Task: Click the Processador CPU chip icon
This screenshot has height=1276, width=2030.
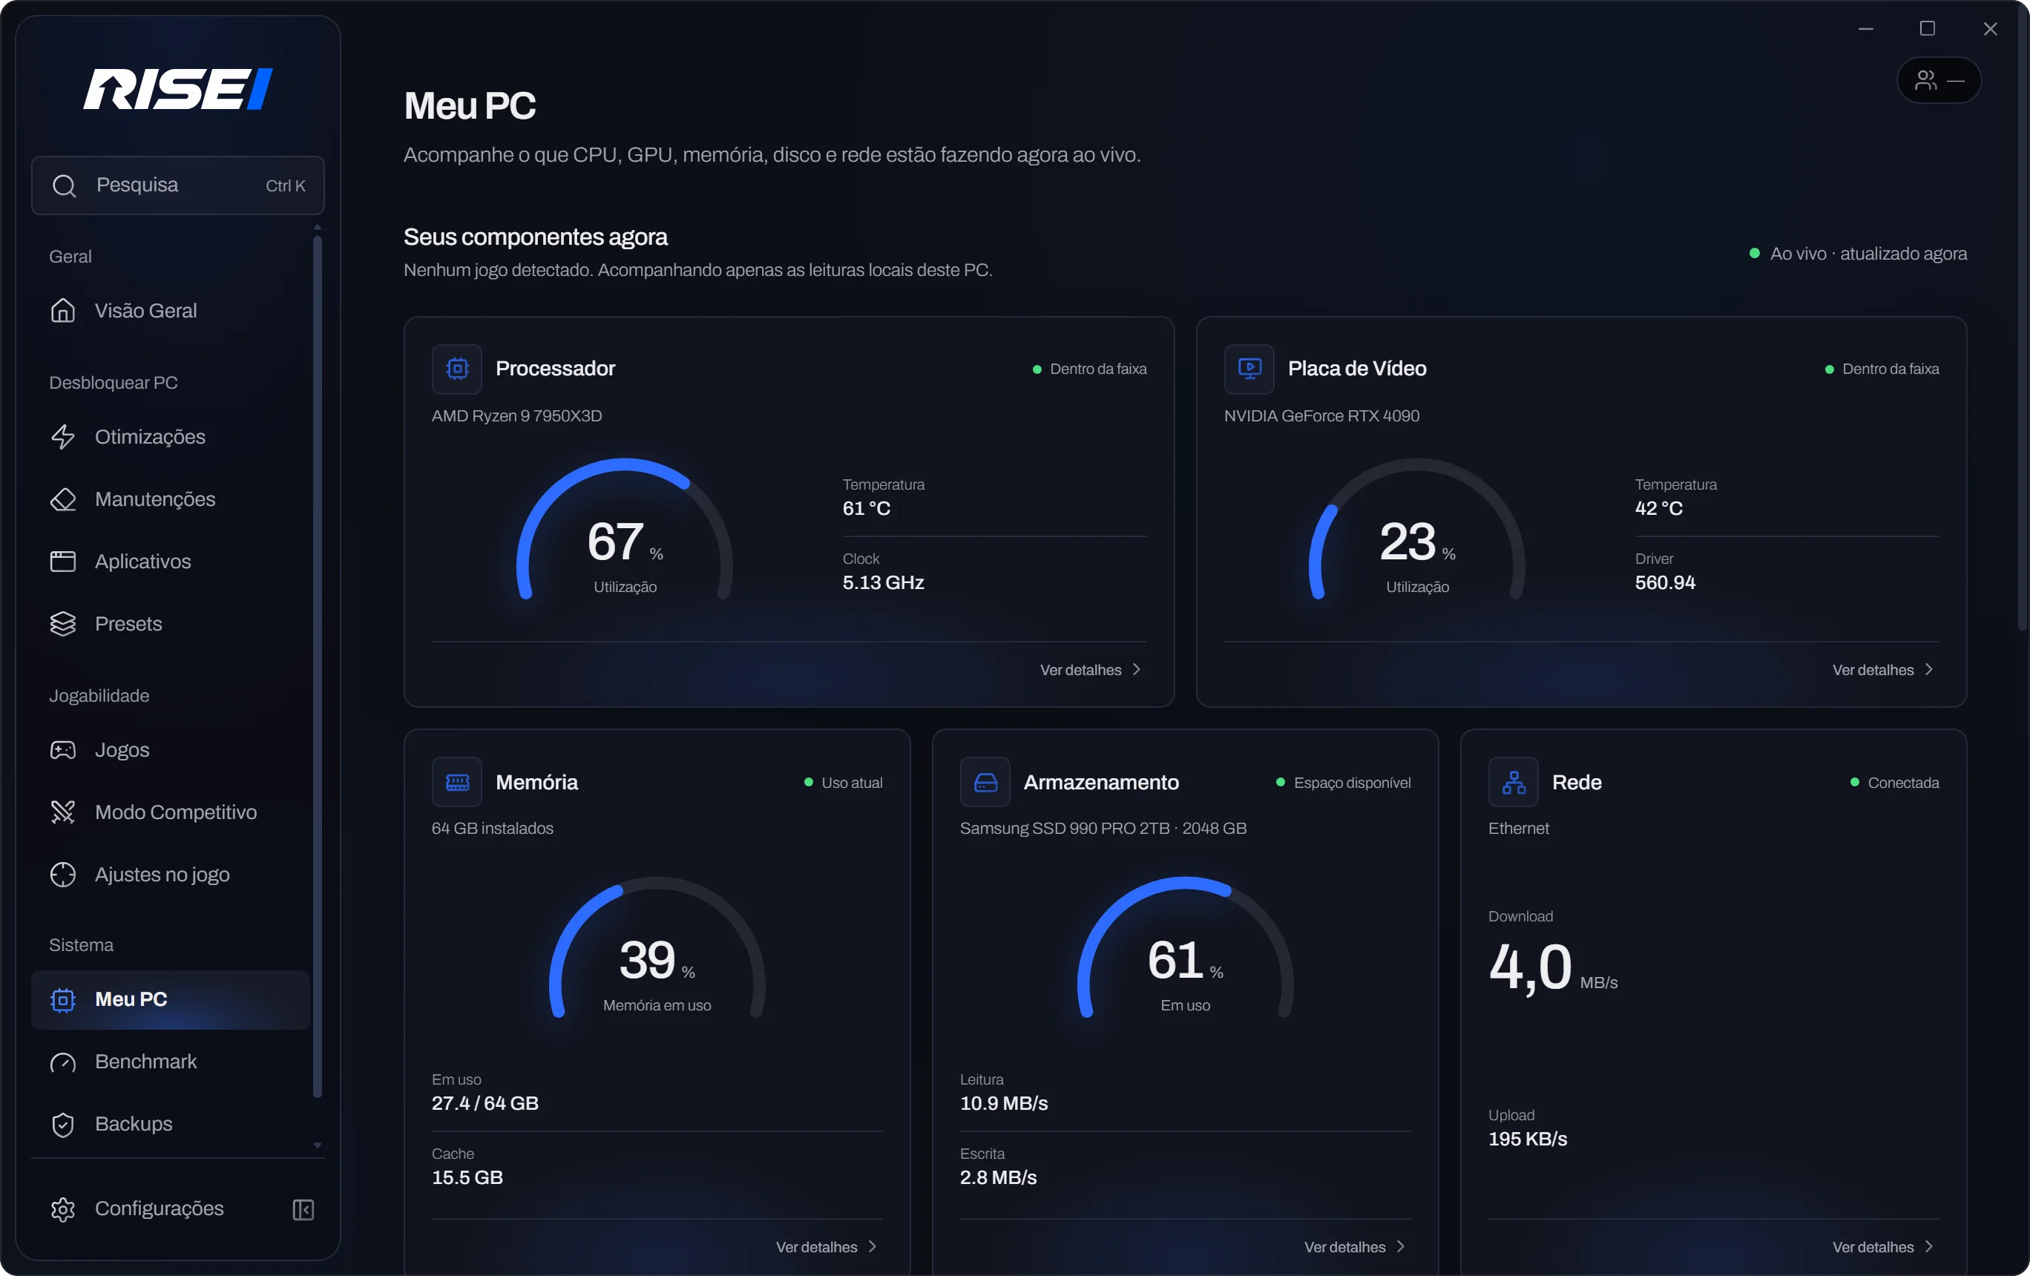Action: pos(457,368)
